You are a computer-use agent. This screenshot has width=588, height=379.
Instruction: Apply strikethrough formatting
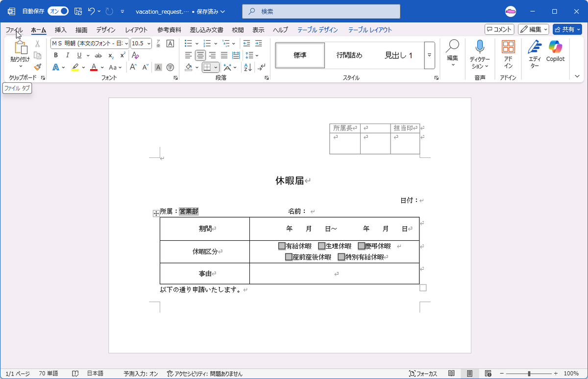point(98,55)
